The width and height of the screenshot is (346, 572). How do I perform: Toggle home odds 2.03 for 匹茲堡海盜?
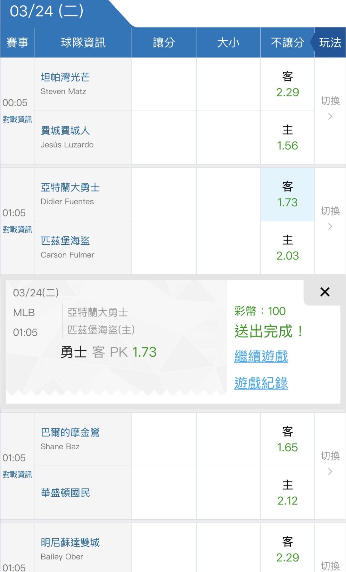tap(287, 248)
